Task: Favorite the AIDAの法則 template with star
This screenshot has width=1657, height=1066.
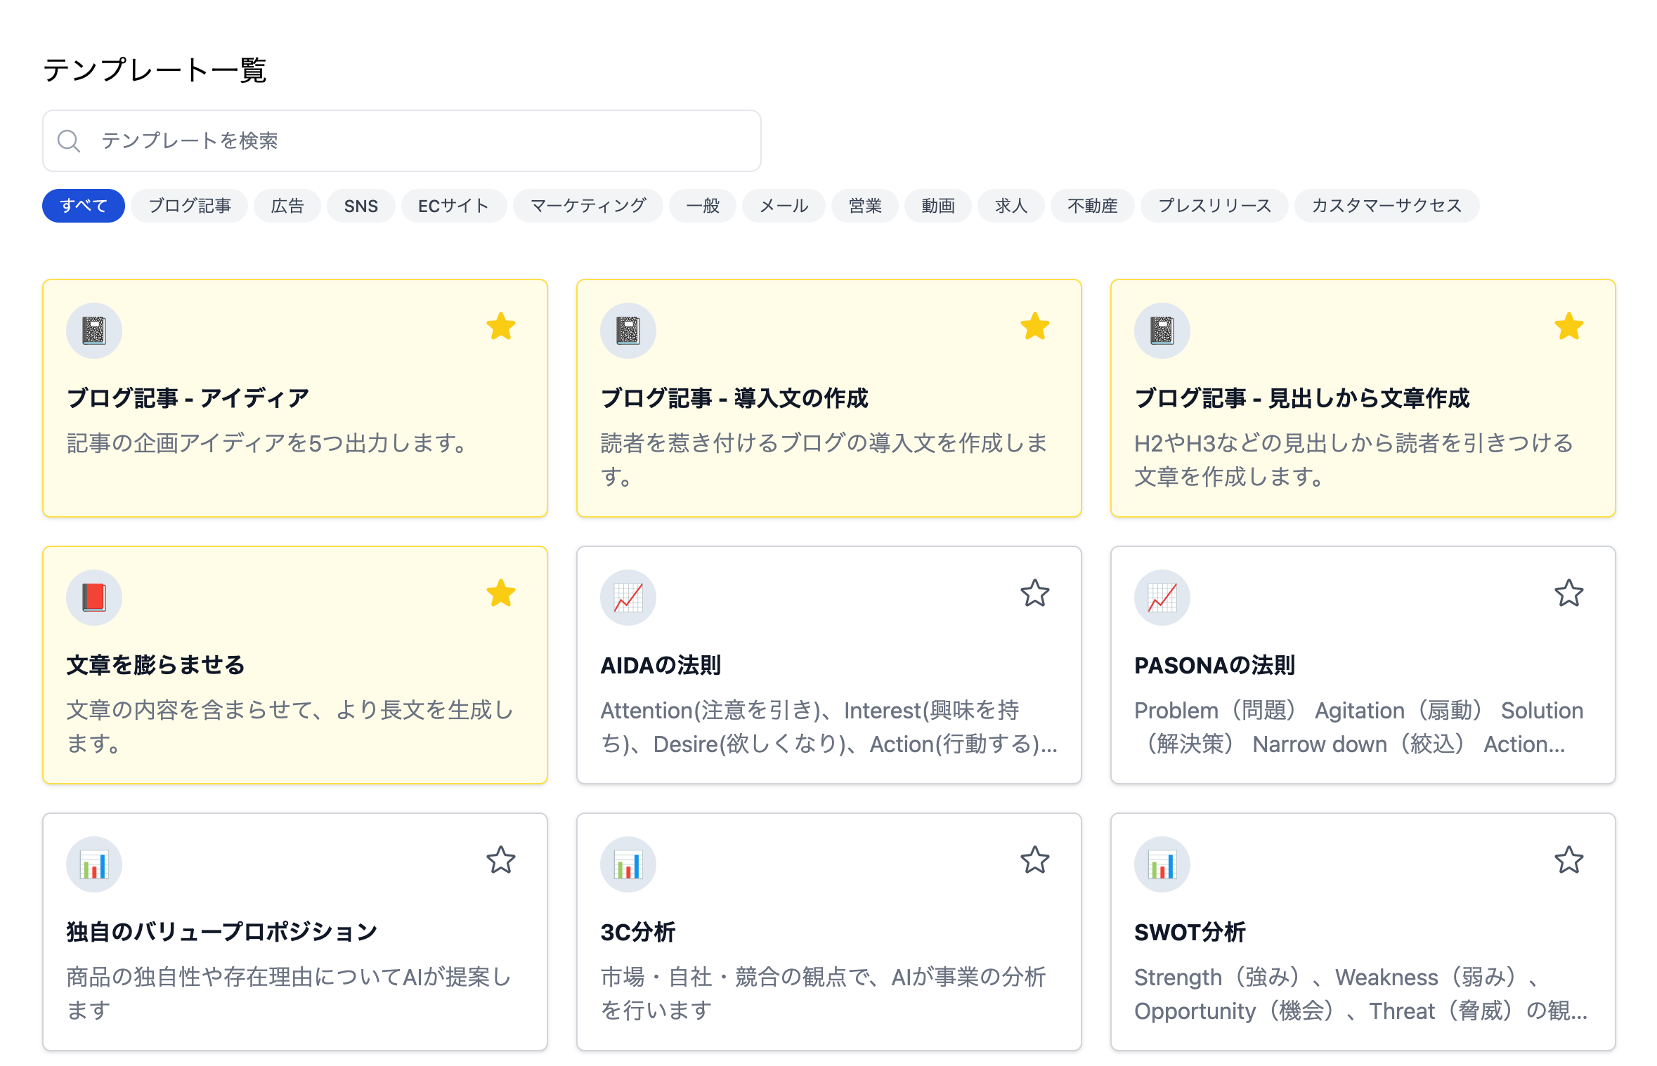Action: (x=1034, y=593)
